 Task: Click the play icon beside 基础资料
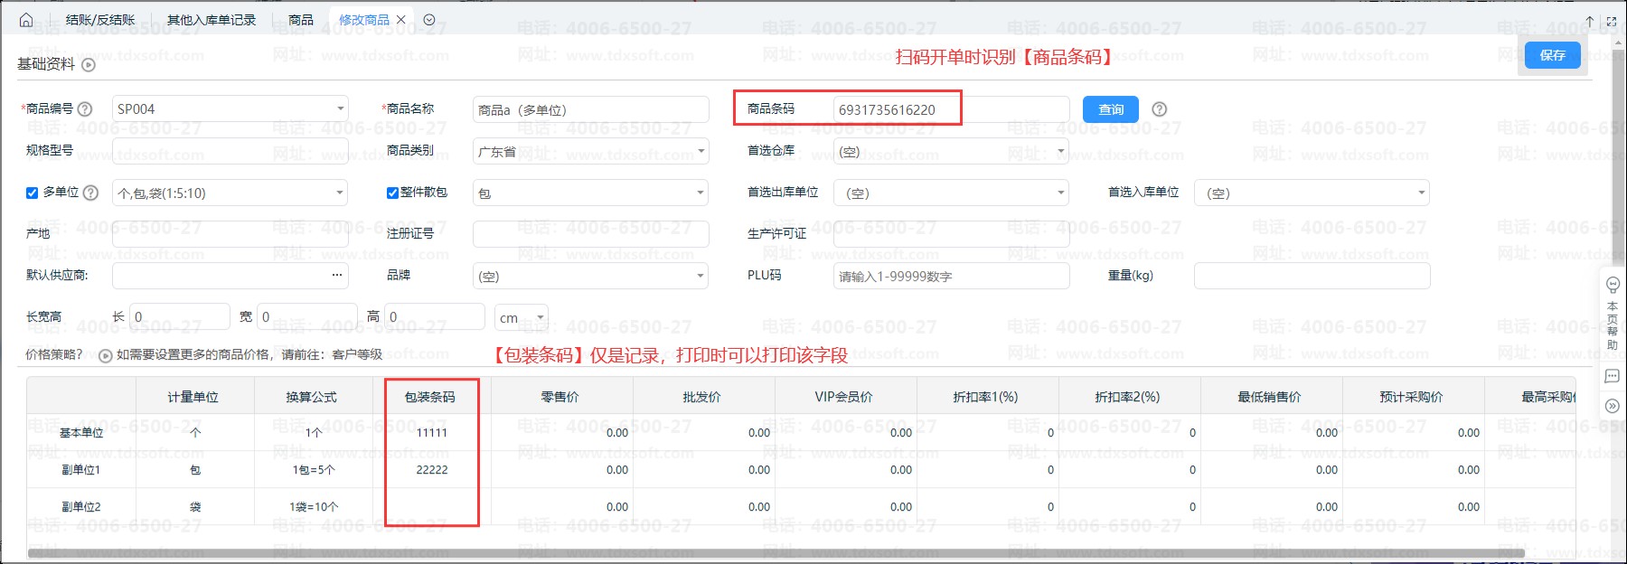point(89,65)
